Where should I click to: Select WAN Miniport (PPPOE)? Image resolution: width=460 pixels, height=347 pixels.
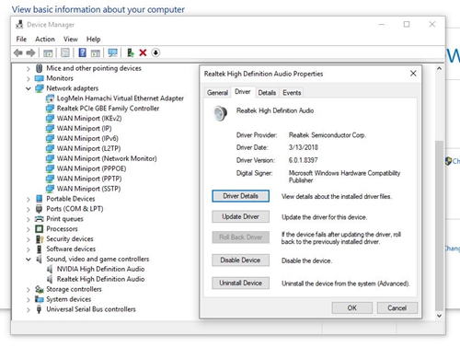click(91, 168)
